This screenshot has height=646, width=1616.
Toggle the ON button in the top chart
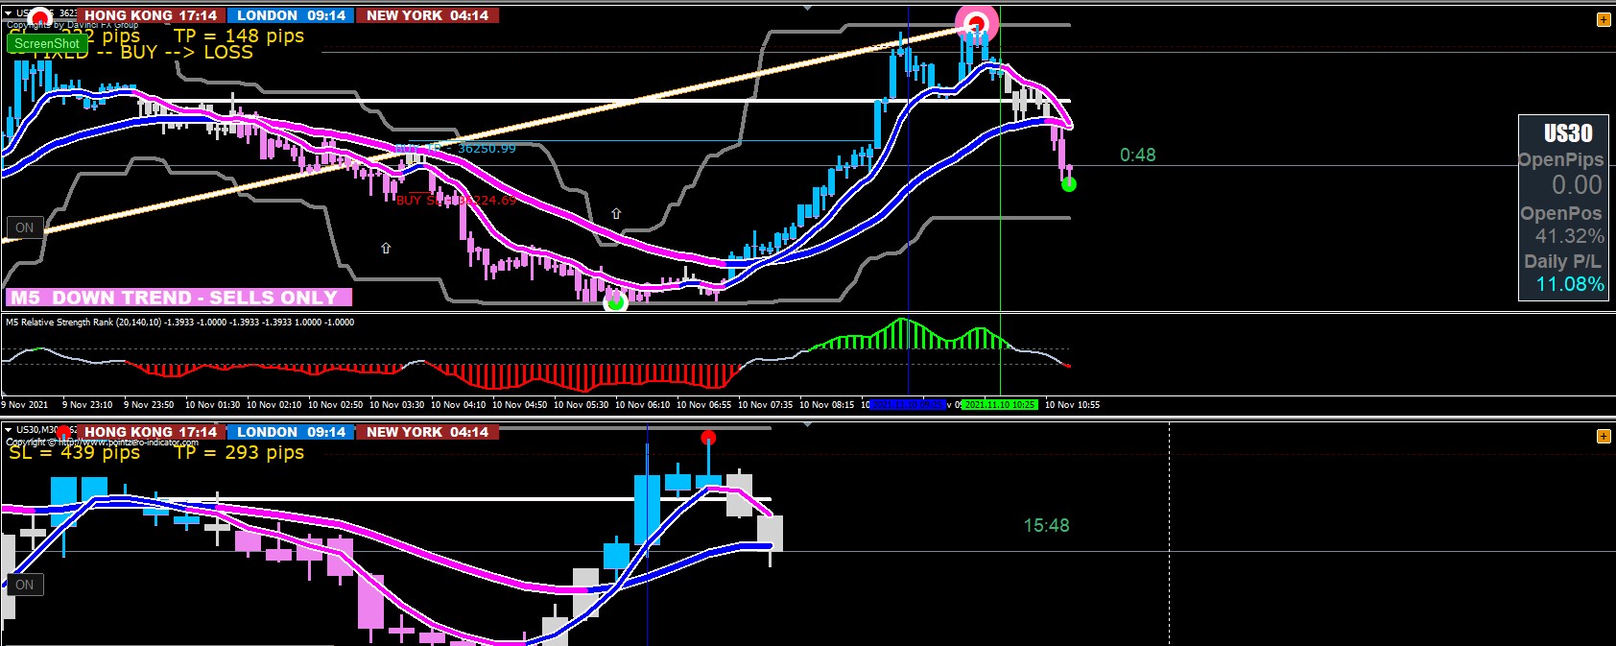[25, 227]
